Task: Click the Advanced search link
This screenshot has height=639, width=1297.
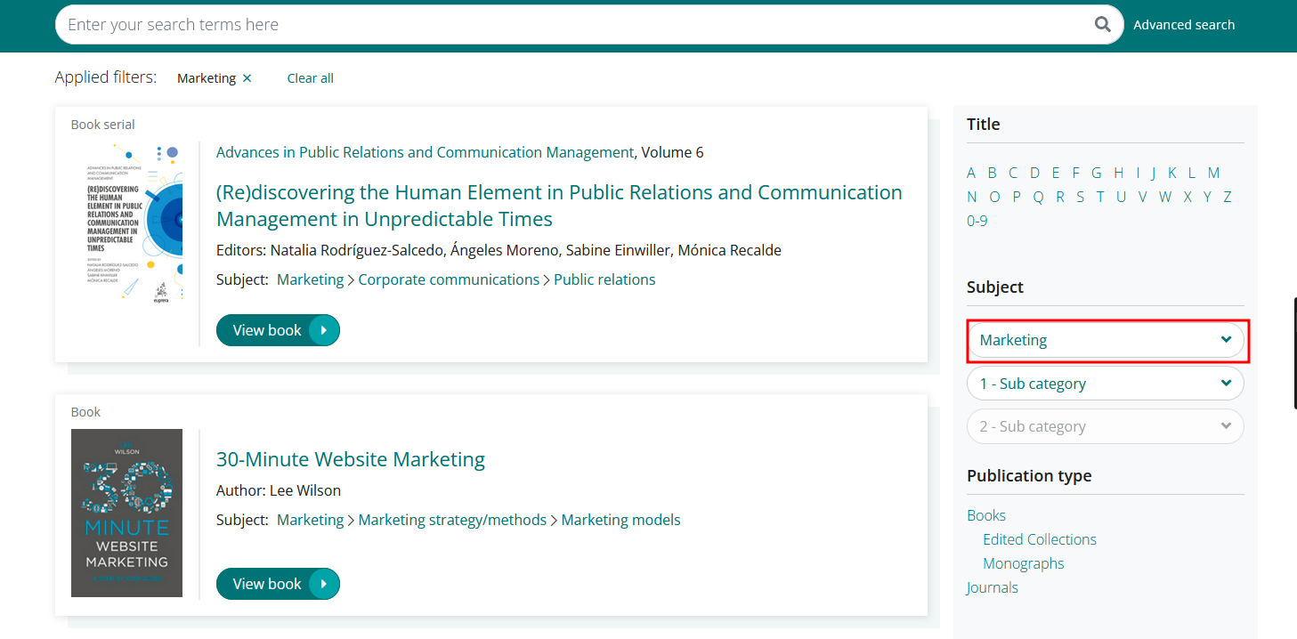Action: [1183, 25]
